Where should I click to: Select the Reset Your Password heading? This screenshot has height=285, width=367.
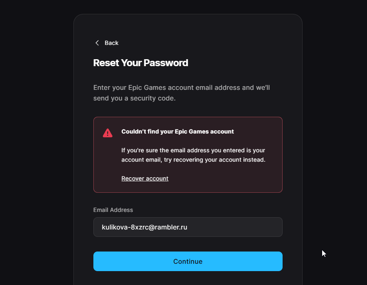click(x=141, y=63)
